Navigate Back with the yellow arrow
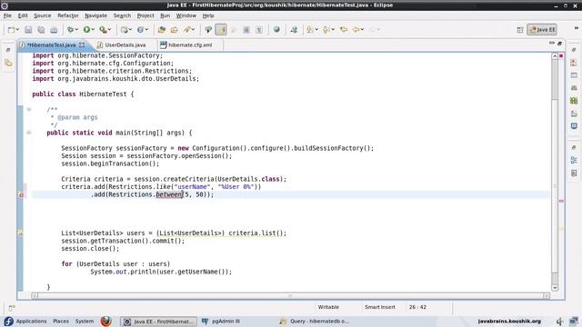Viewport: 582px width, 327px height. click(356, 30)
